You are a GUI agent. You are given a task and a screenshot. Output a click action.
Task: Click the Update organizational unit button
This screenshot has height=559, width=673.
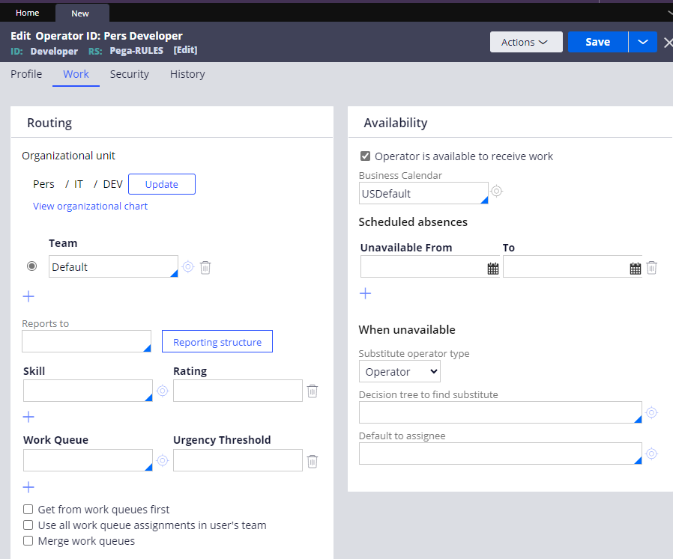tap(162, 184)
